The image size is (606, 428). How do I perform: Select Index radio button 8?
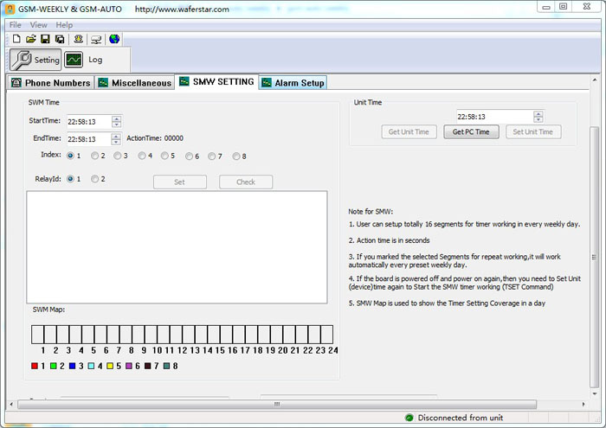[236, 156]
